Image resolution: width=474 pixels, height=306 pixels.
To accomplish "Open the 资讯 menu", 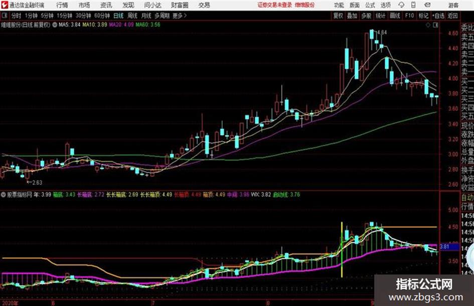I will coord(106,5).
